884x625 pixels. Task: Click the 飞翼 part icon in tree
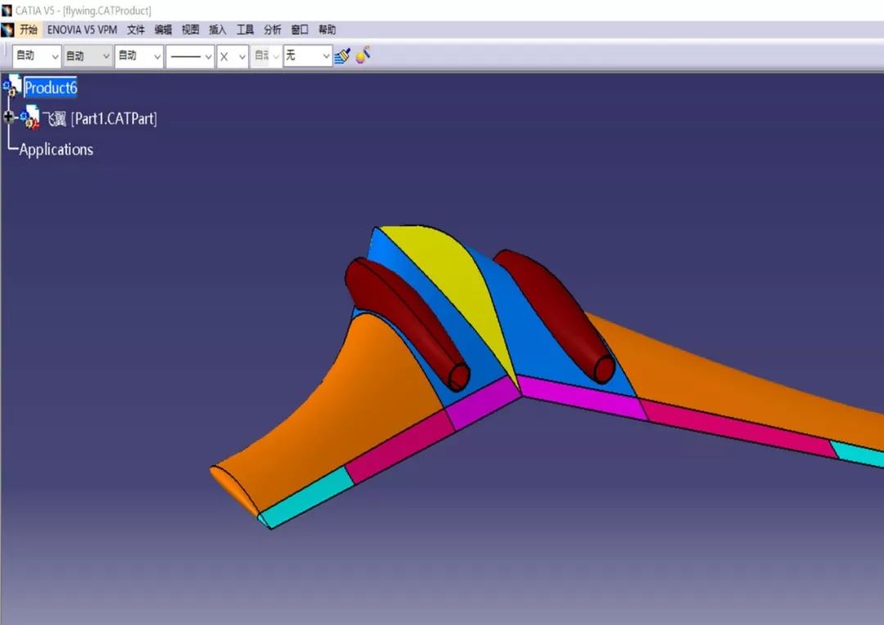coord(30,118)
